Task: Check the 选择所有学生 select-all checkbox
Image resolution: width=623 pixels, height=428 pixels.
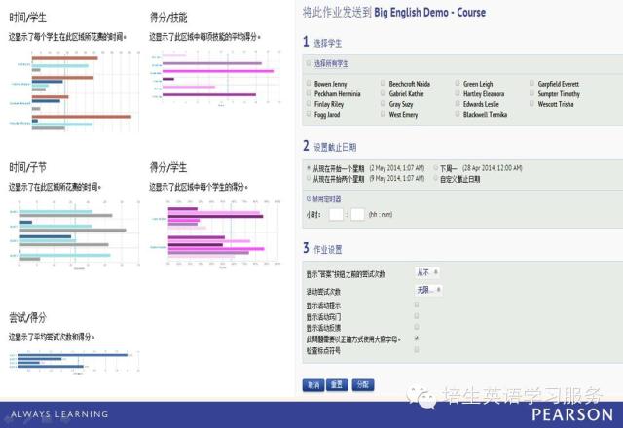Action: tap(309, 63)
